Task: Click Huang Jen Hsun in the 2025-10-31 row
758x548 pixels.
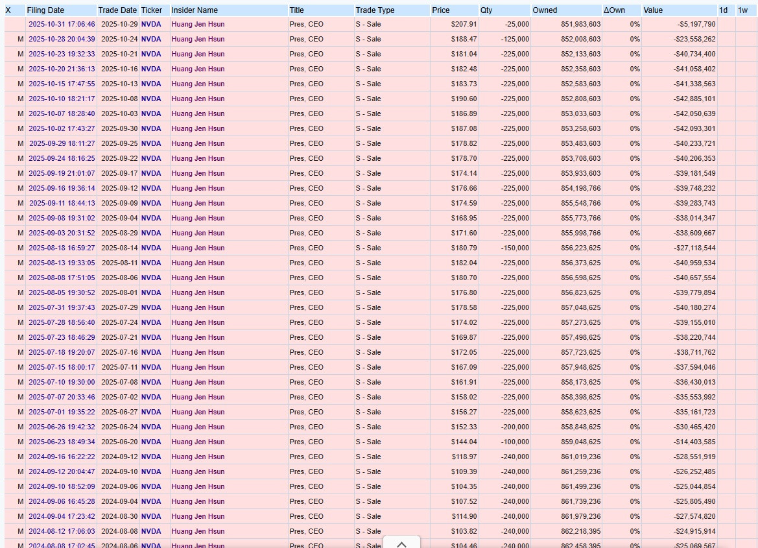Action: [198, 24]
